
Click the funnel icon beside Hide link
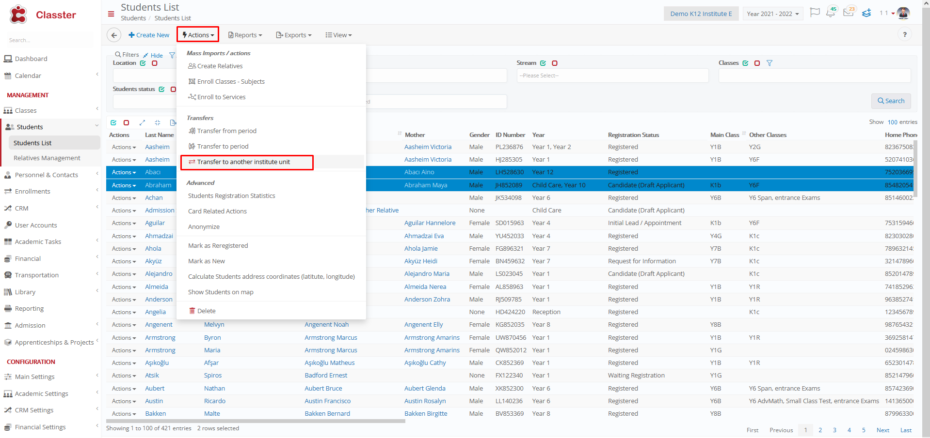(x=172, y=55)
